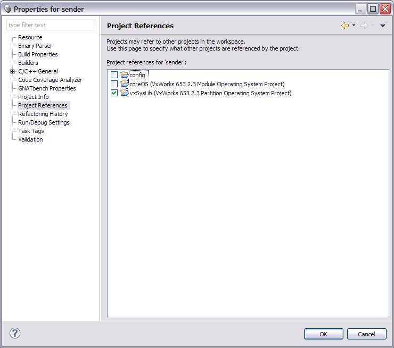This screenshot has height=348, width=394.
Task: Close the Properties for sender dialog
Action: pyautogui.click(x=385, y=9)
